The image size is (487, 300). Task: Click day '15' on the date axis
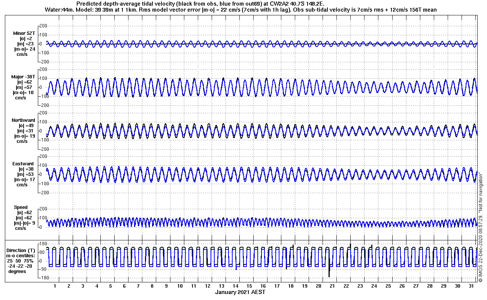(x=249, y=286)
